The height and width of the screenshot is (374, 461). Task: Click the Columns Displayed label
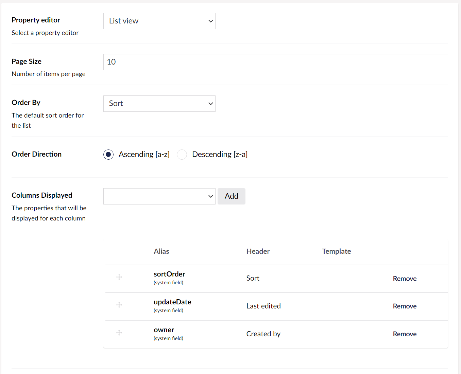[42, 195]
